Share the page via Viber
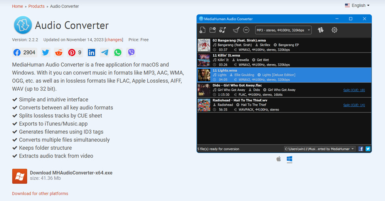This screenshot has width=385, height=201. click(131, 53)
